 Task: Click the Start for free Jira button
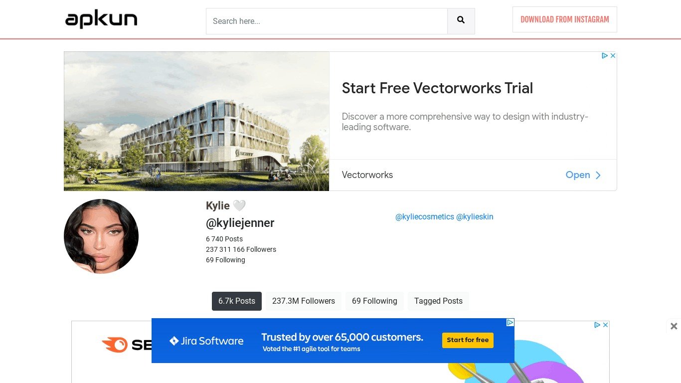tap(468, 340)
